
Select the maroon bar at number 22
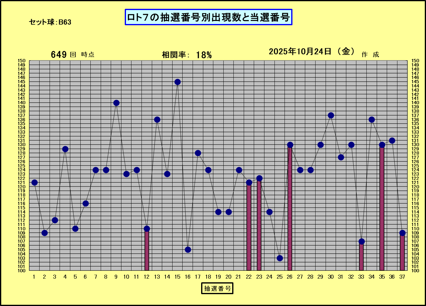(249, 228)
